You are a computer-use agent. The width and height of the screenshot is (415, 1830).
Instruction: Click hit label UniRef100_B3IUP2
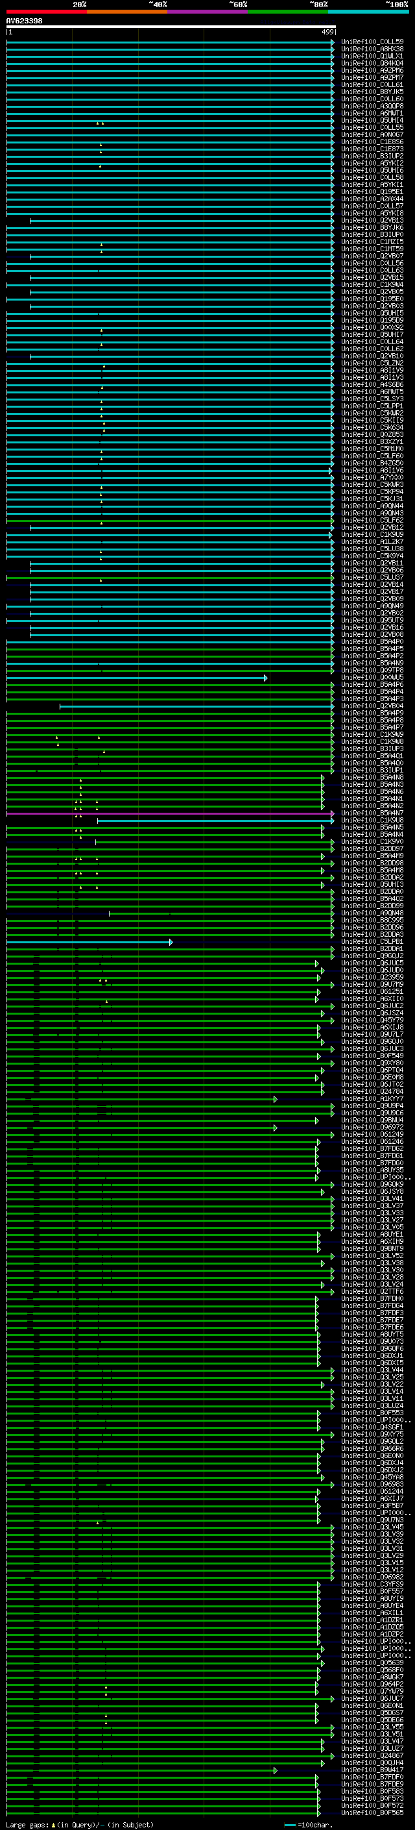(372, 156)
